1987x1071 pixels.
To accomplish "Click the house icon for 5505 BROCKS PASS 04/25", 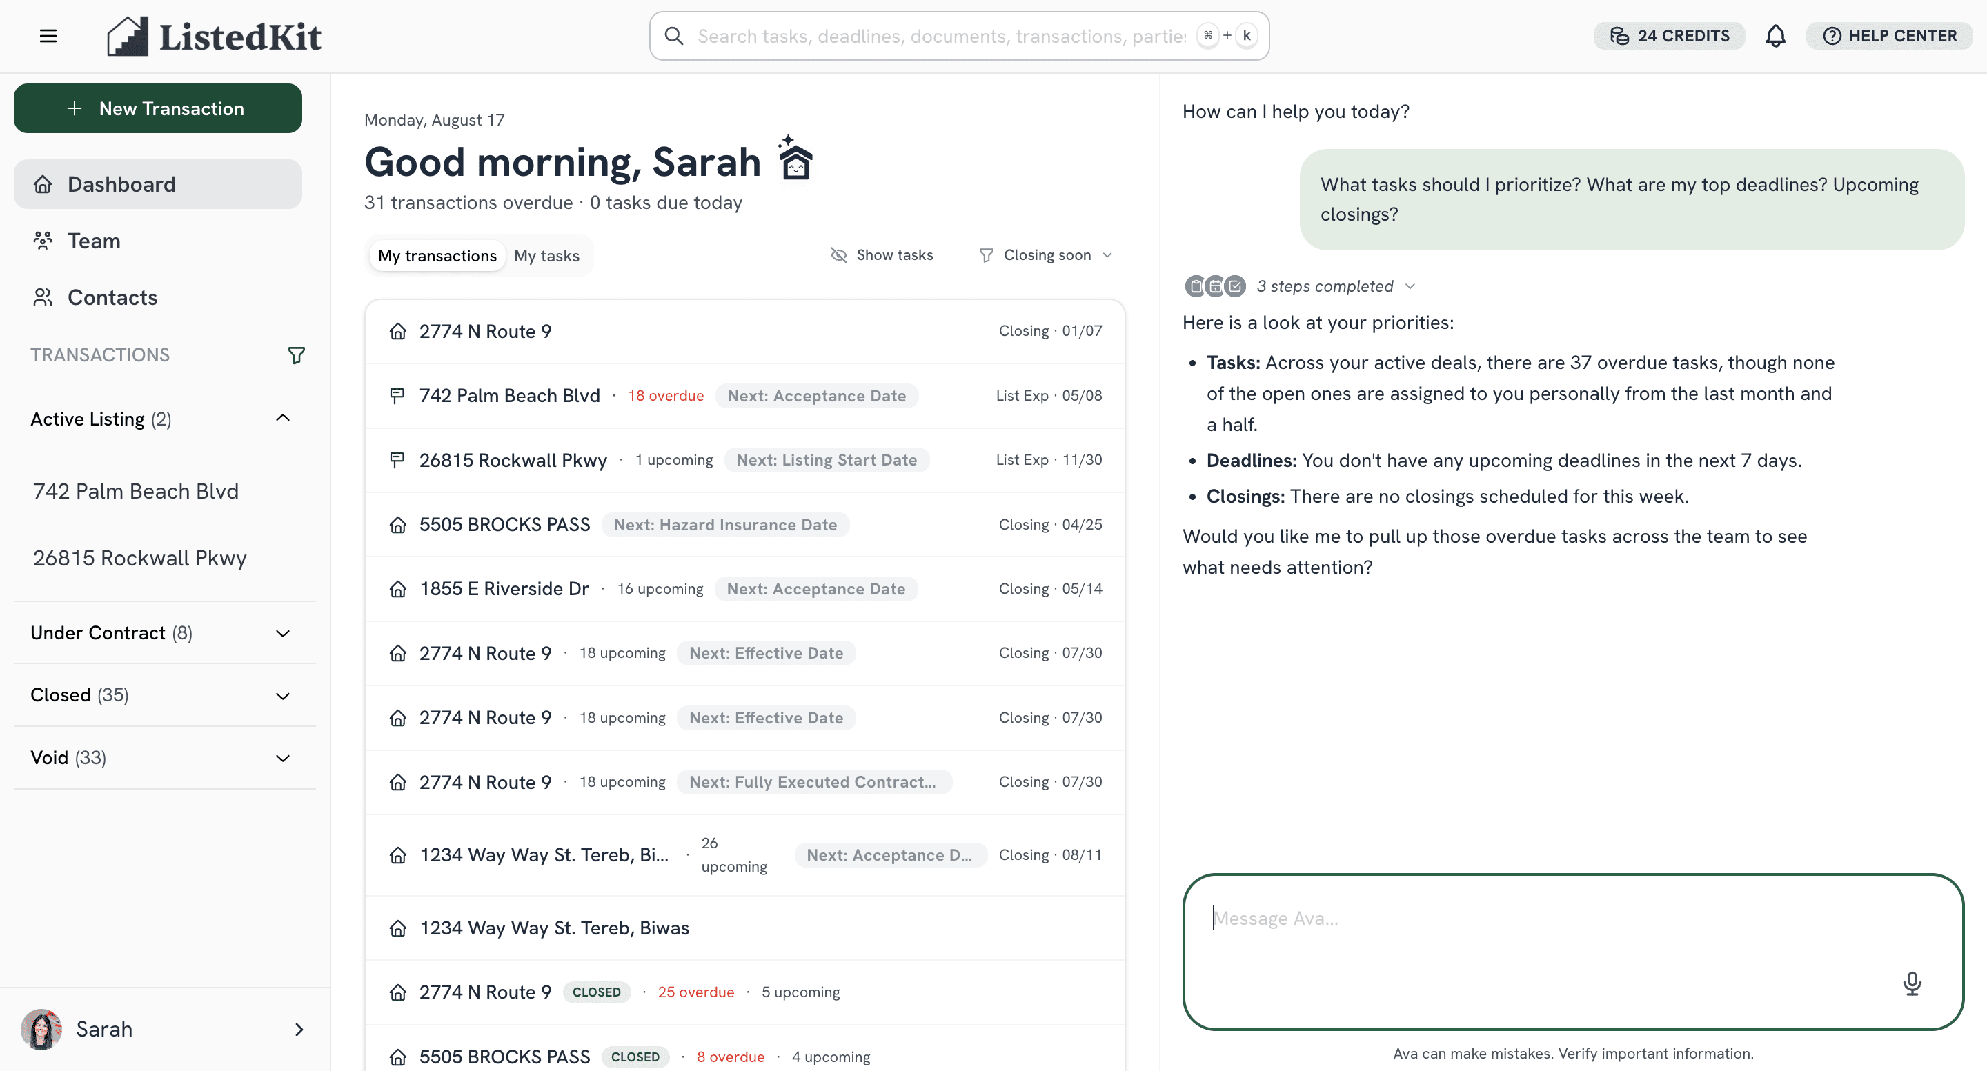I will tap(397, 525).
